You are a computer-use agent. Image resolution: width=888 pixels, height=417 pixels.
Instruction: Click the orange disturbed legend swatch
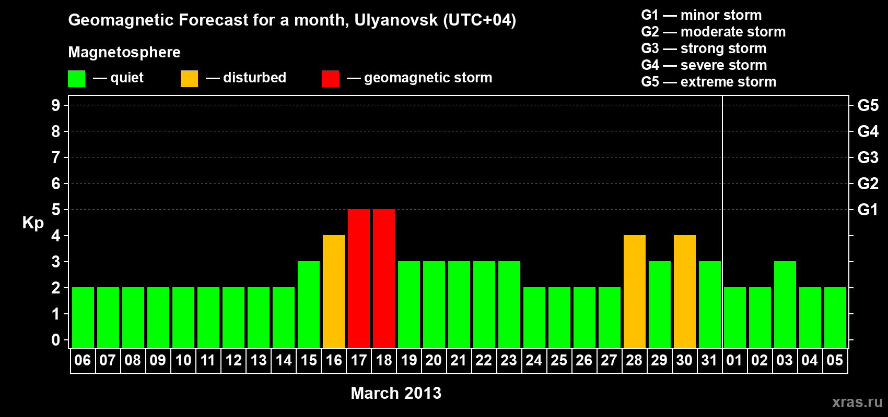189,79
